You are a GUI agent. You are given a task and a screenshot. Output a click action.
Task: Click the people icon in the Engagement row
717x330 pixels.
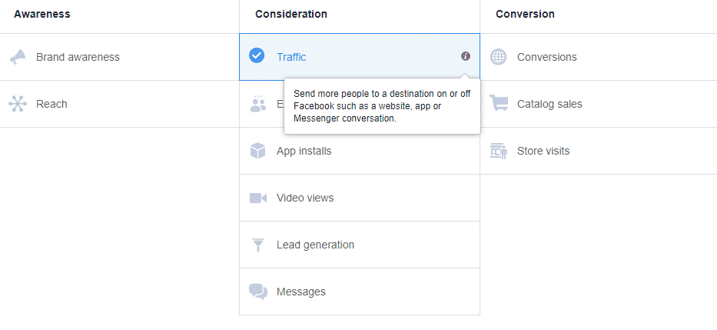point(258,104)
